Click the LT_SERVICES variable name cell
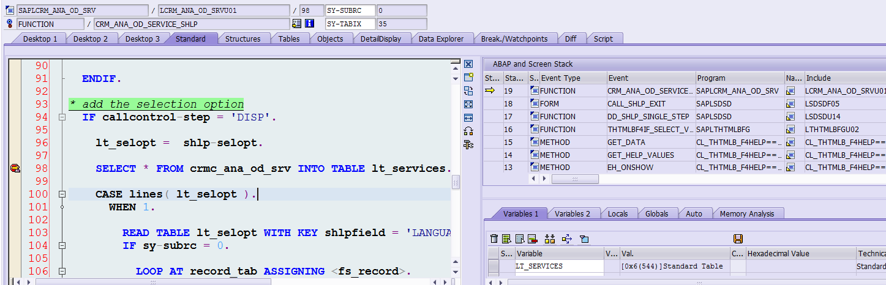886x285 pixels. [x=559, y=266]
